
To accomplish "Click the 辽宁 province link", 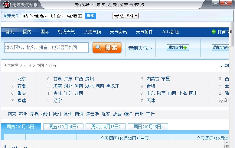I will tap(57, 100).
